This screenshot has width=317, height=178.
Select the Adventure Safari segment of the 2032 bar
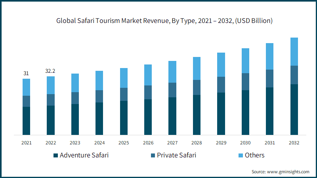pyautogui.click(x=294, y=110)
